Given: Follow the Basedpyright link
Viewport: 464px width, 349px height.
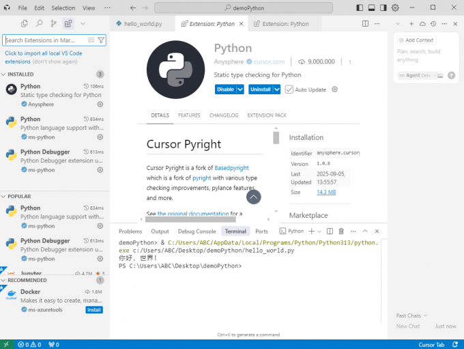Looking at the screenshot, I should click(231, 167).
